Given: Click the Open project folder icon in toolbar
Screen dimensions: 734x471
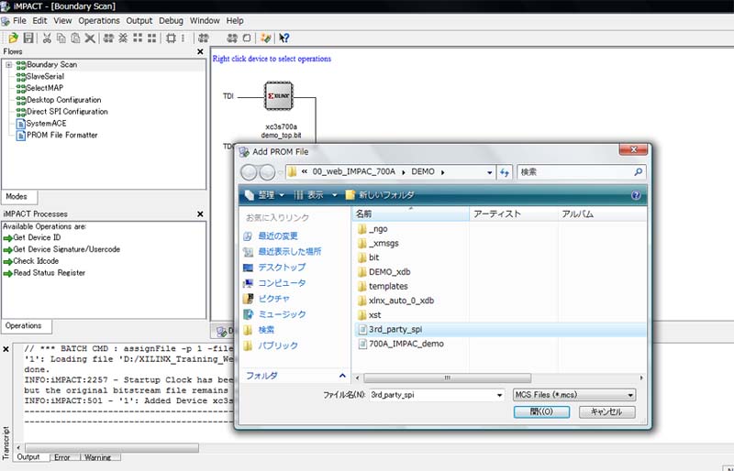Looking at the screenshot, I should (13, 38).
